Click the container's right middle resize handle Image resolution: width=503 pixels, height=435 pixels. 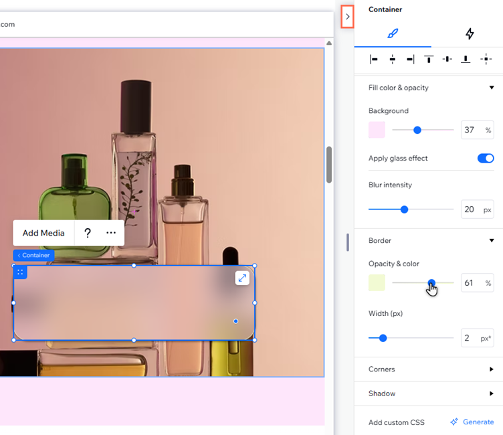pyautogui.click(x=255, y=302)
